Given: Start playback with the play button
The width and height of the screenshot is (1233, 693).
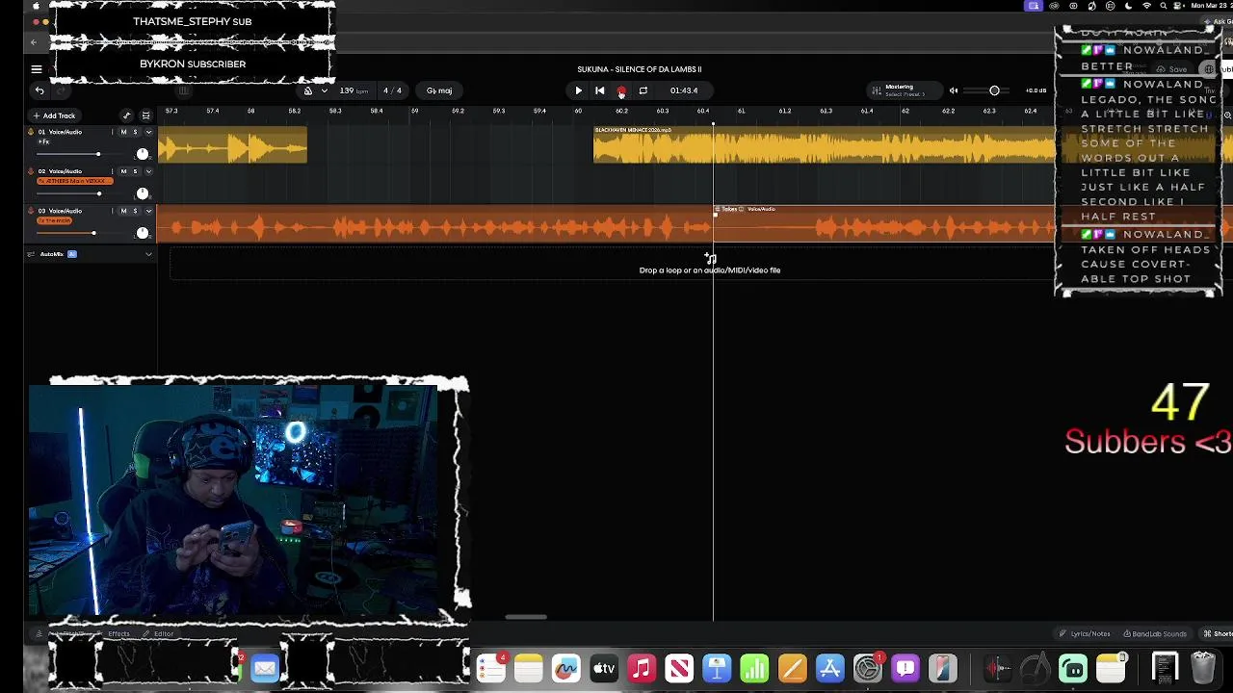Looking at the screenshot, I should pyautogui.click(x=578, y=90).
